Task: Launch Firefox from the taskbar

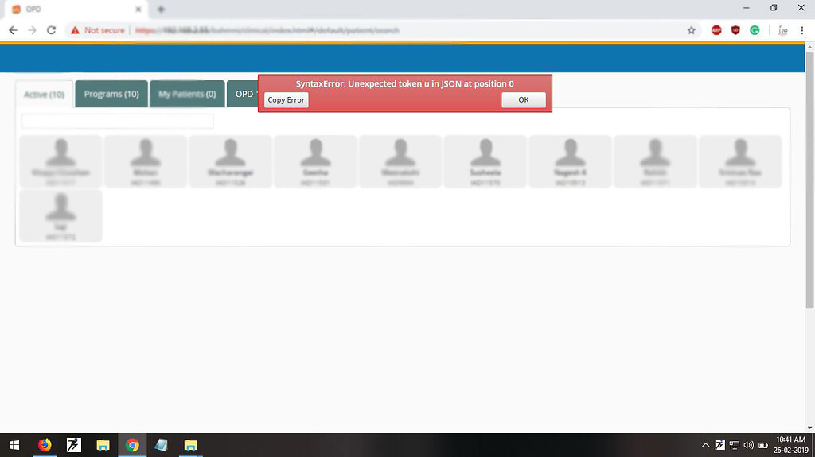Action: tap(45, 445)
